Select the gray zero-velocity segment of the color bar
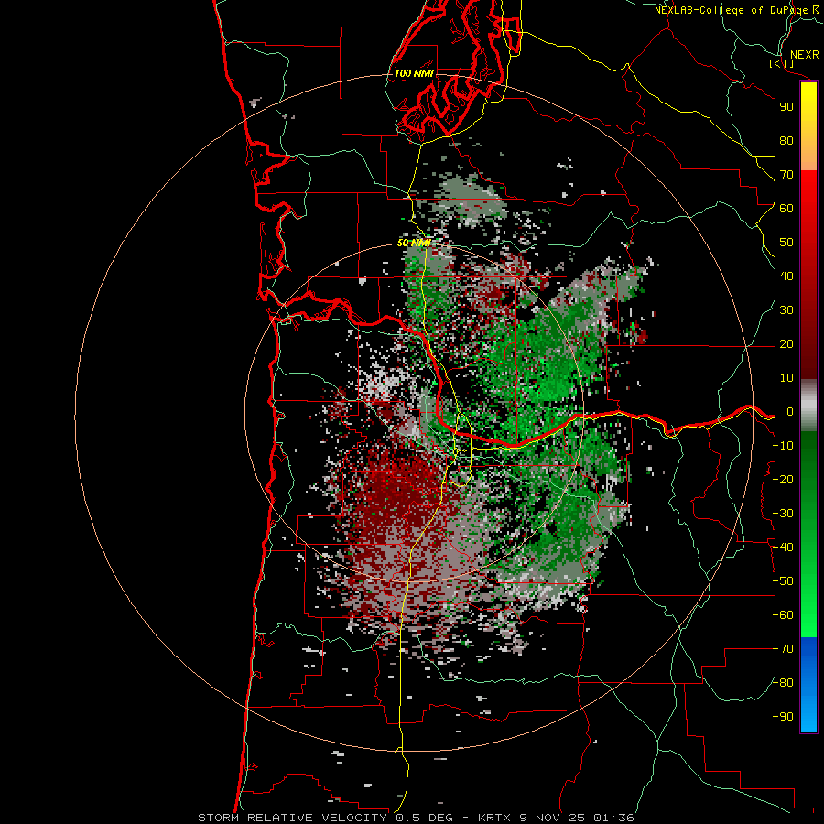Image resolution: width=824 pixels, height=824 pixels. [x=808, y=406]
